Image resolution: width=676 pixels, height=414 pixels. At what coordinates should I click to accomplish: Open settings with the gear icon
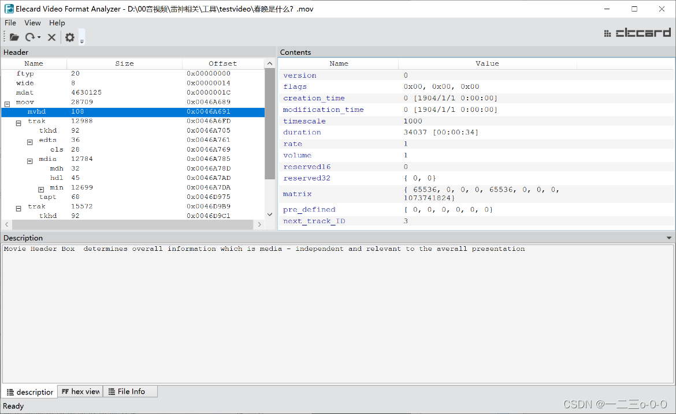click(70, 37)
